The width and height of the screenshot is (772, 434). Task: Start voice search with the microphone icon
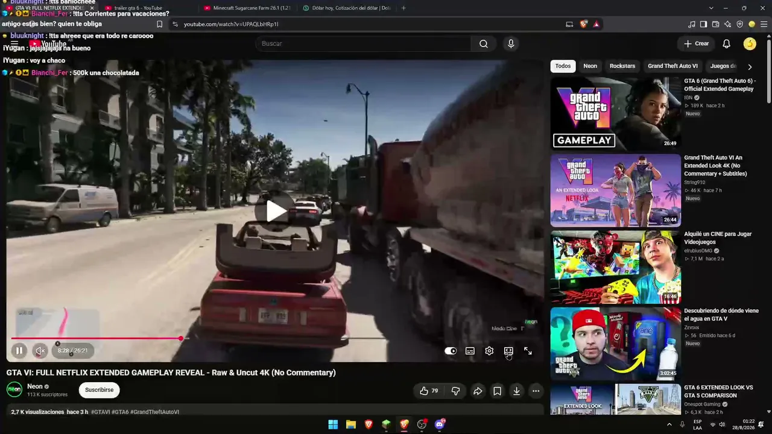[511, 43]
